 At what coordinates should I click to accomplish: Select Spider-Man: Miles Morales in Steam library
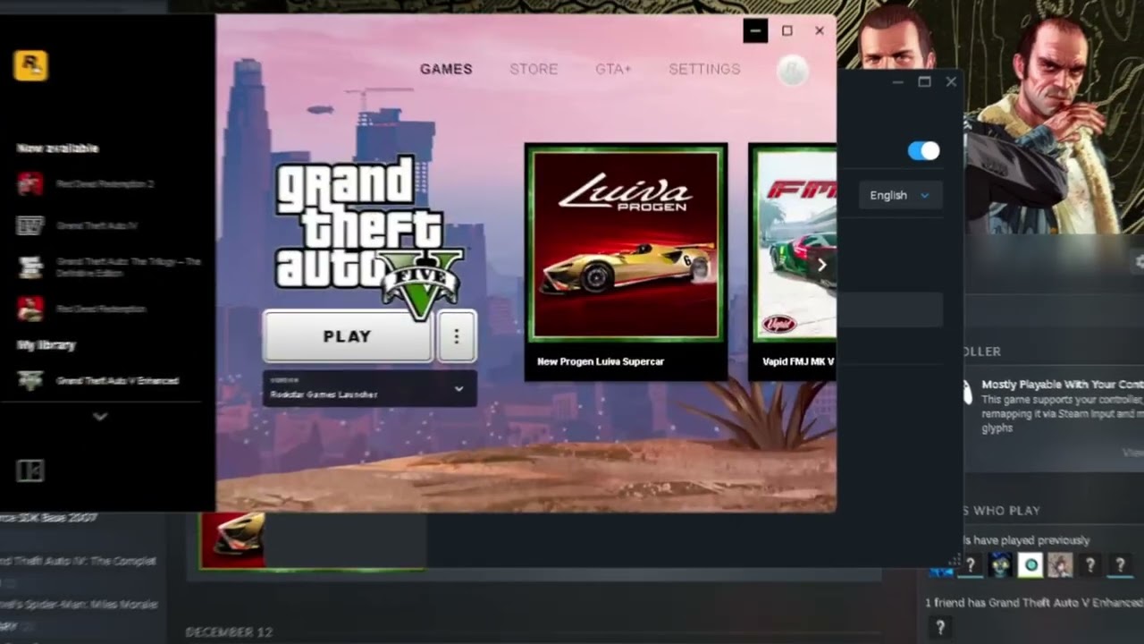click(79, 605)
